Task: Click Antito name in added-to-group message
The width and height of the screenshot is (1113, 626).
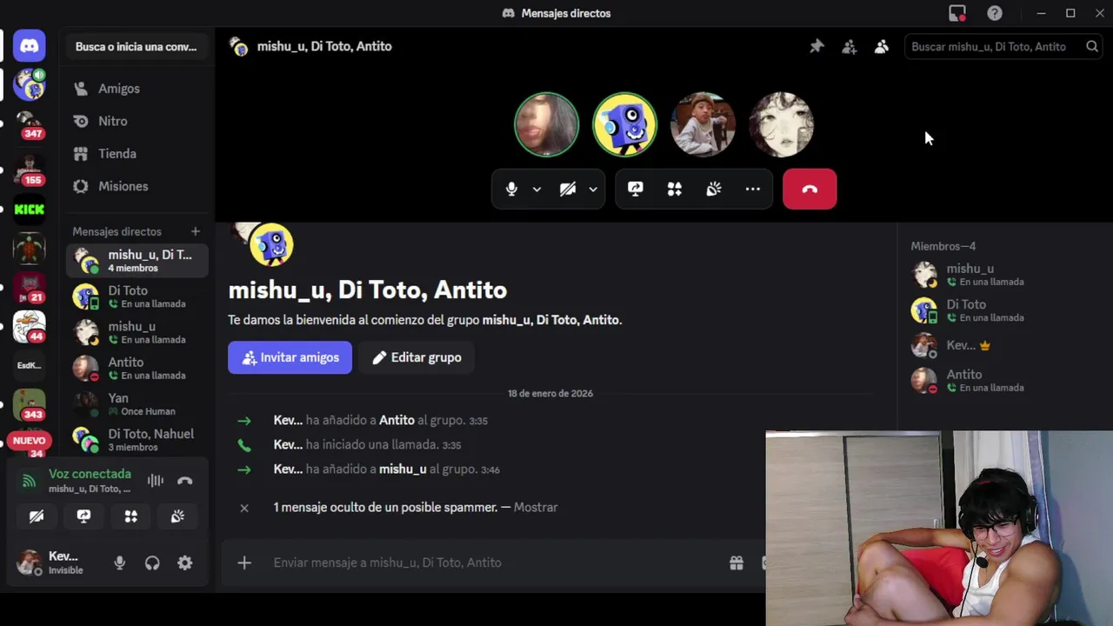Action: pos(397,420)
